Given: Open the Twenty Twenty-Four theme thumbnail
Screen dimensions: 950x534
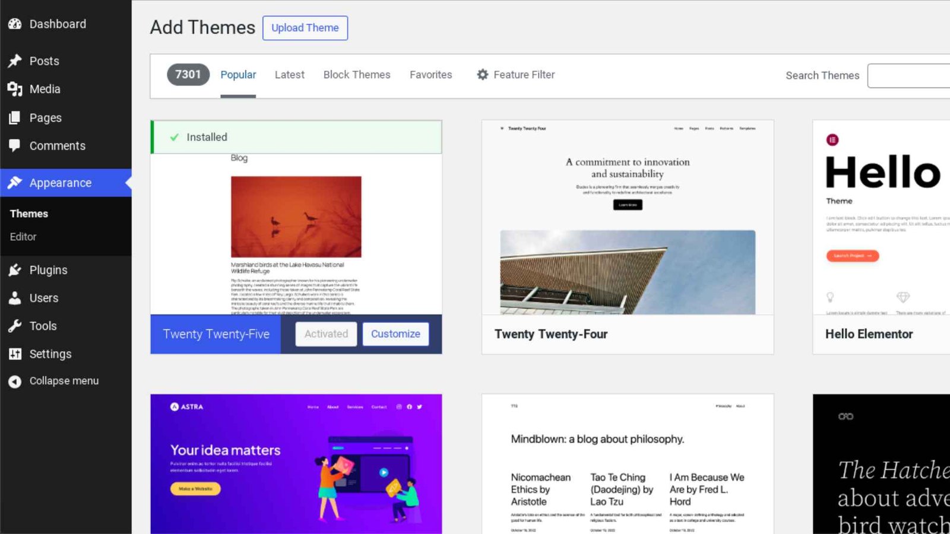Looking at the screenshot, I should [628, 217].
